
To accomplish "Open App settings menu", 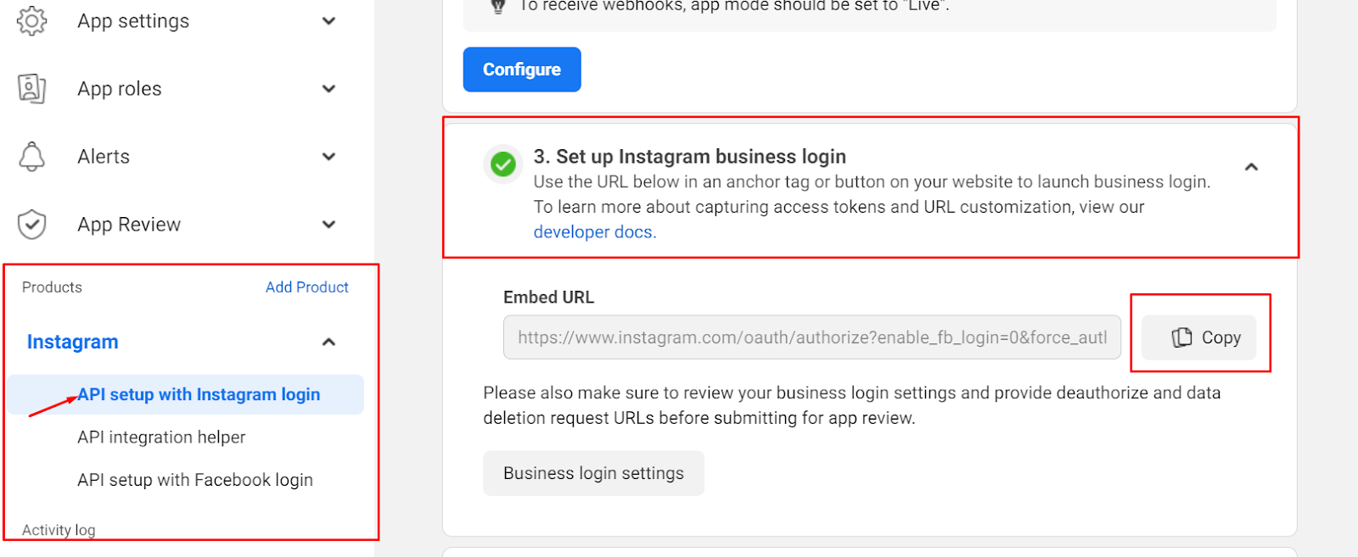I will 133,21.
